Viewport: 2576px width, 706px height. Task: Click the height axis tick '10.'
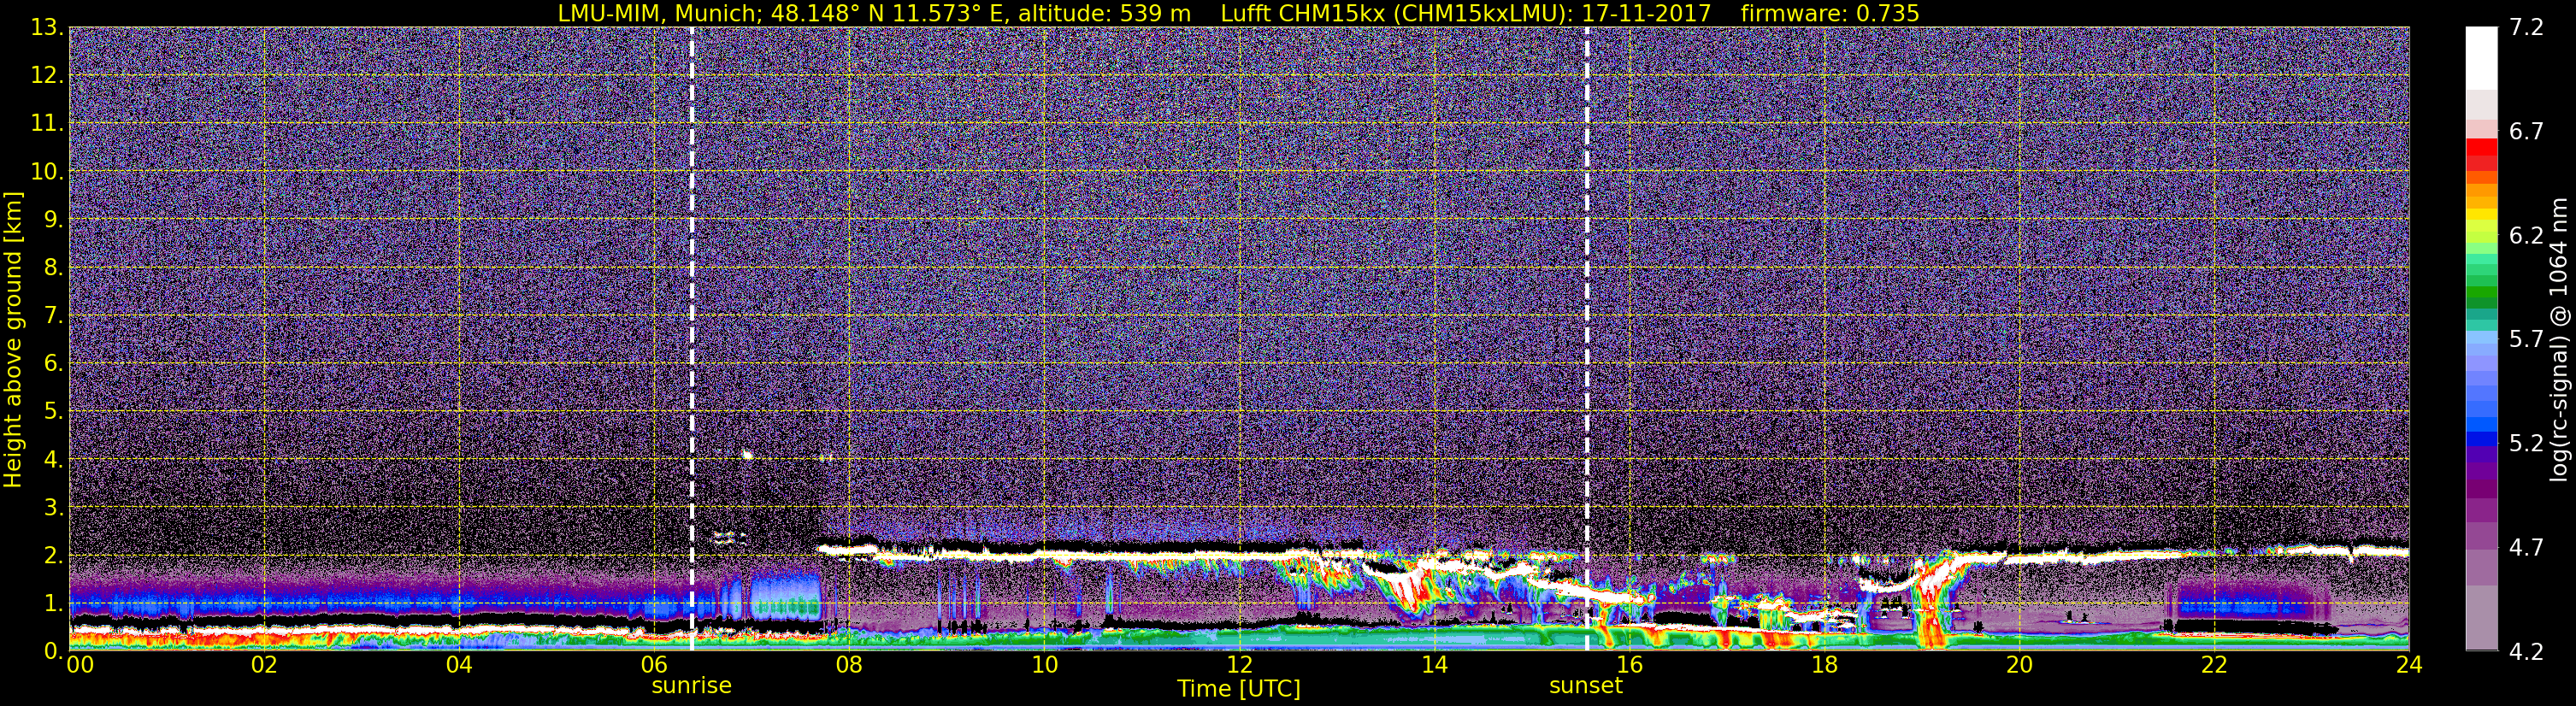coord(47,171)
